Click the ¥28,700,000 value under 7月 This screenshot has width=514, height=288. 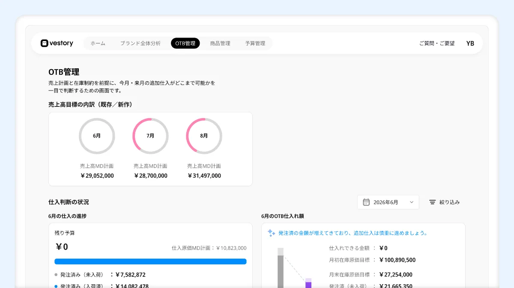tap(150, 176)
